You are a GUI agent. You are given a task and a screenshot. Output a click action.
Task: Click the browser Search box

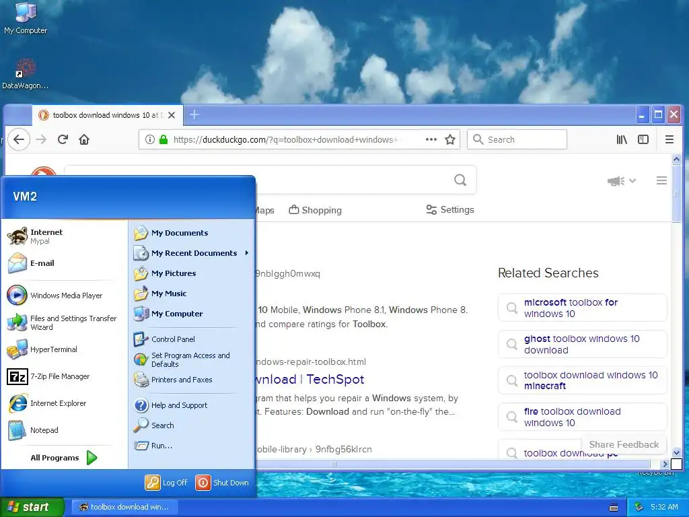pos(517,139)
